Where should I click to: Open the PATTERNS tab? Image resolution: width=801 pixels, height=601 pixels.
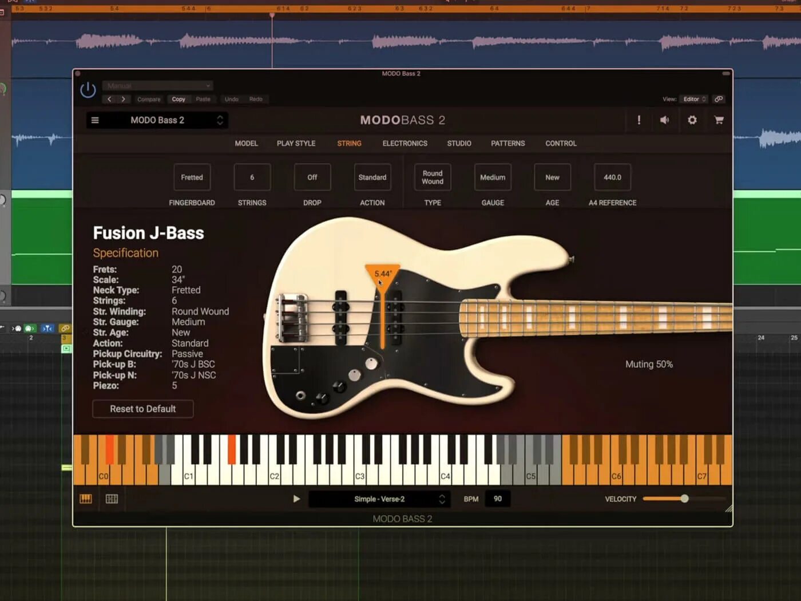[507, 143]
